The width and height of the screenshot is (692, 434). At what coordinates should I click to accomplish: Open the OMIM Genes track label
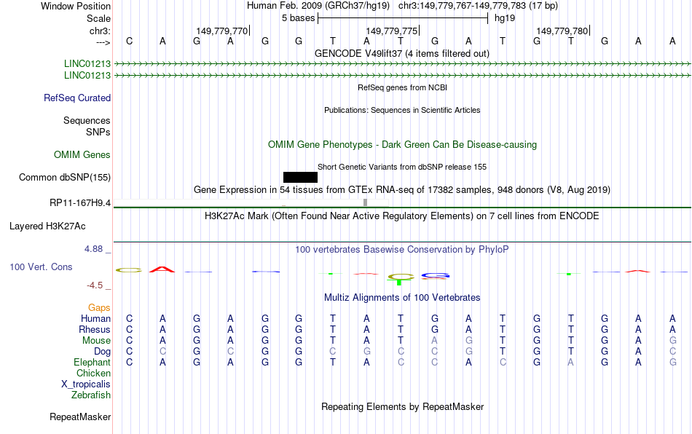[x=82, y=155]
